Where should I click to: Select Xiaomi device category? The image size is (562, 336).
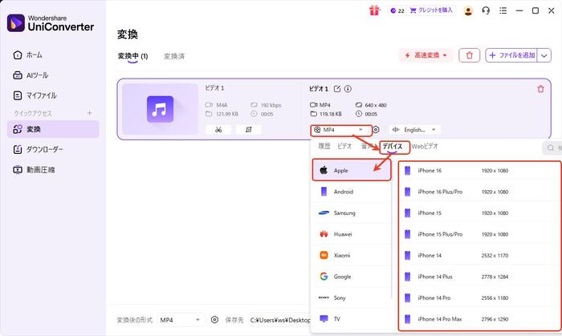coord(352,255)
